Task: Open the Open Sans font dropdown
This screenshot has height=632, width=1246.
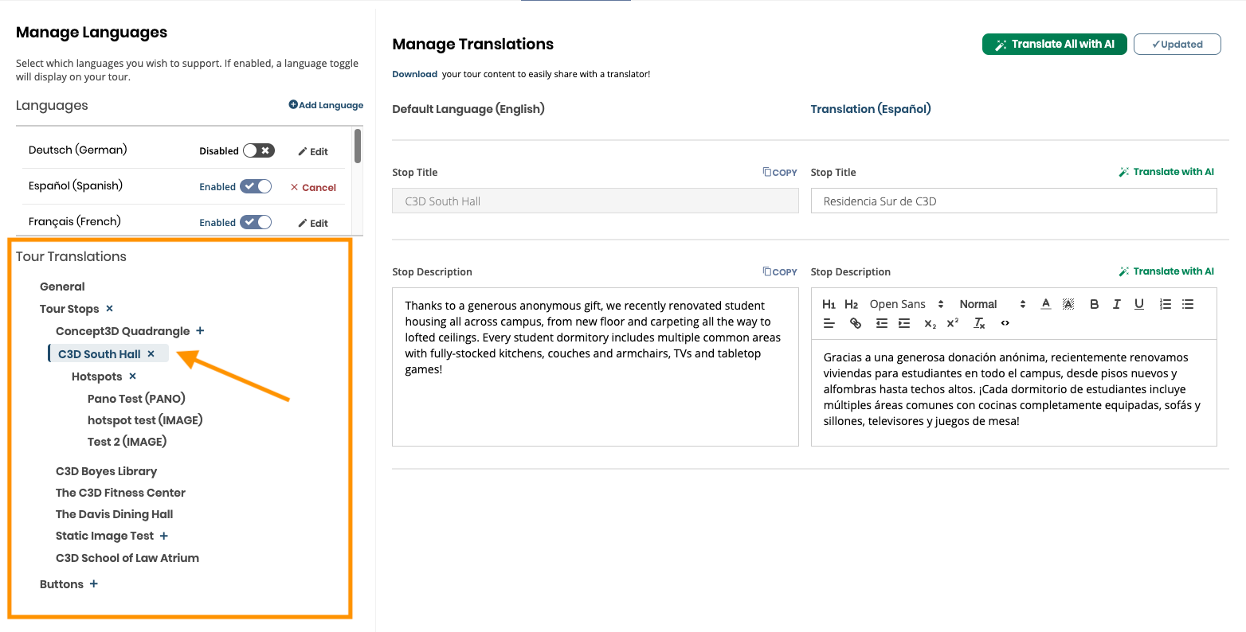Action: click(906, 304)
